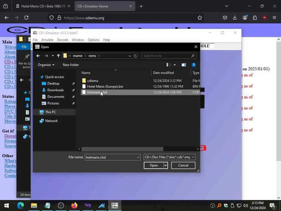This screenshot has height=211, width=281.
Task: Open Decode menu in CD-i Emulator
Action: (63, 40)
